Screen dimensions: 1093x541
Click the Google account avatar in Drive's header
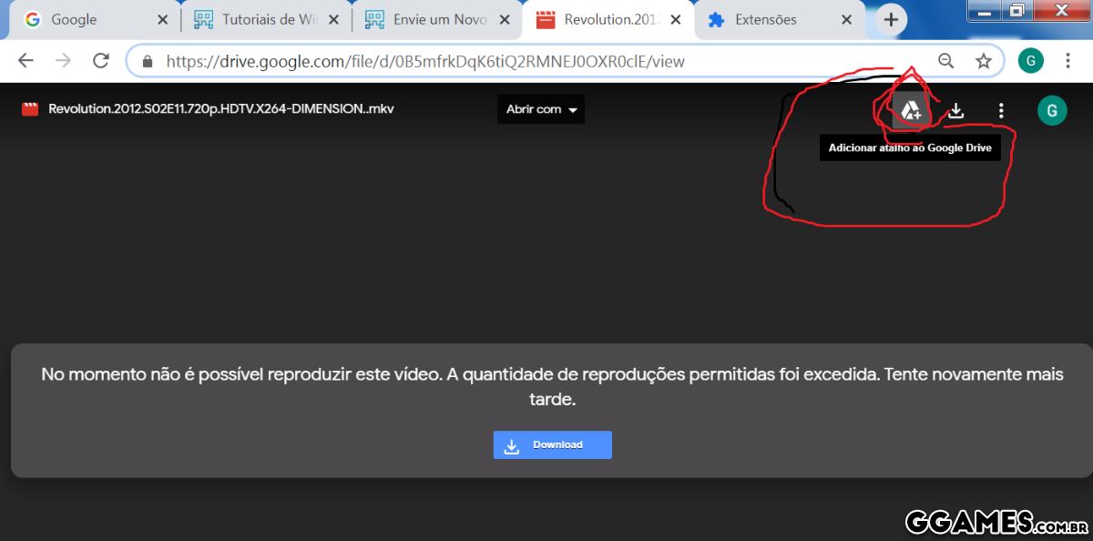[x=1051, y=111]
